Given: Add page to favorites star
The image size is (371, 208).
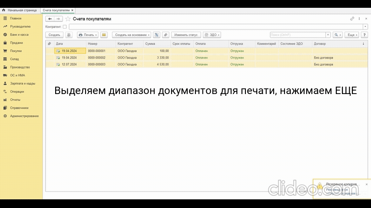Looking at the screenshot, I should coord(68,19).
